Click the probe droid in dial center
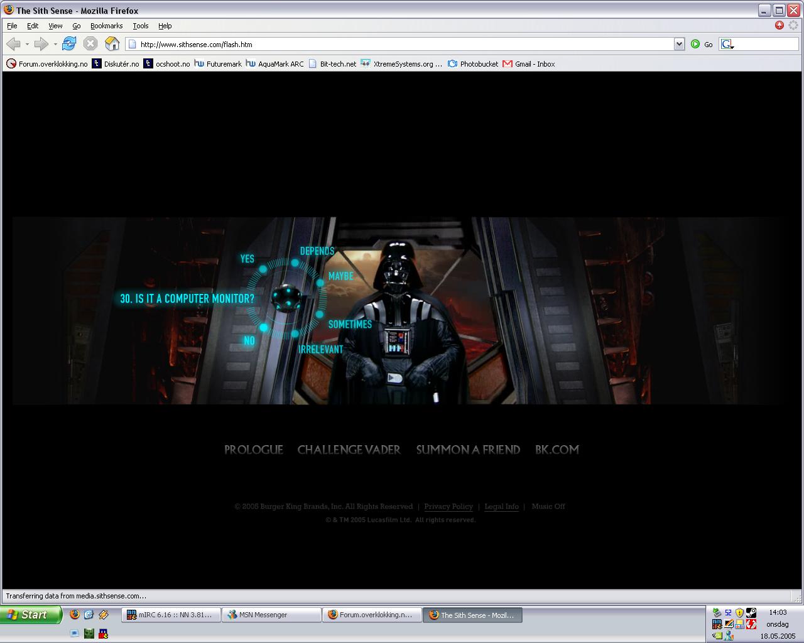The height and width of the screenshot is (643, 804). click(x=286, y=297)
